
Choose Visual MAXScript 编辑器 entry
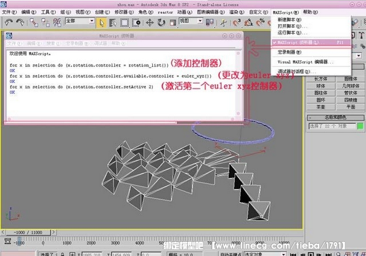[x=311, y=62]
